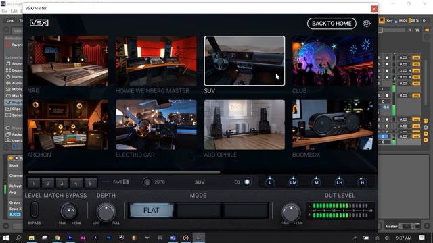The height and width of the screenshot is (243, 433).
Task: Toggle Key mapping mode in Ableton
Action: (390, 20)
